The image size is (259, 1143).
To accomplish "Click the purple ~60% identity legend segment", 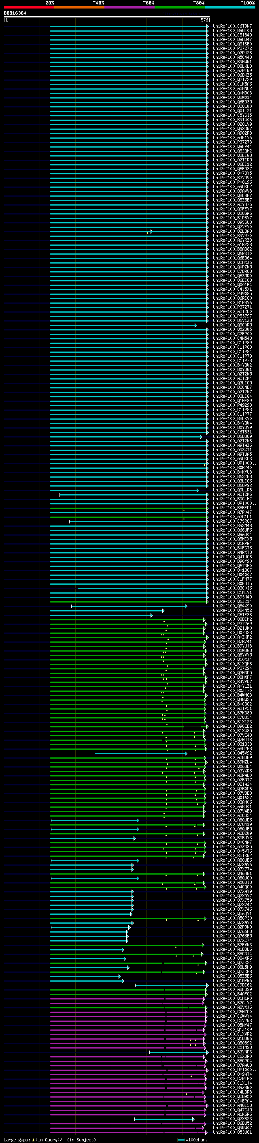I will [129, 7].
